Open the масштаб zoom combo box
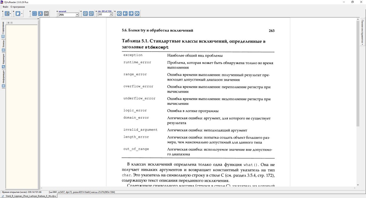This screenshot has height=198, width=366. click(x=68, y=15)
